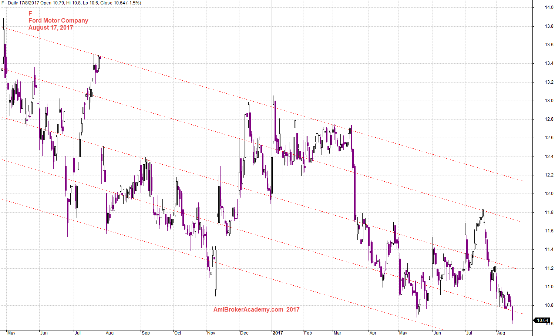Click the Aug label just before the Sep label
Screen dimensions: 555x336
click(110, 333)
